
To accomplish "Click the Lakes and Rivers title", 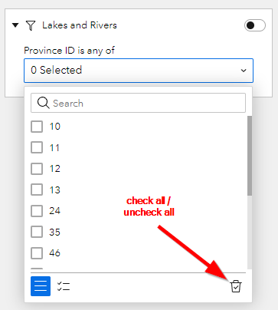I will [80, 25].
